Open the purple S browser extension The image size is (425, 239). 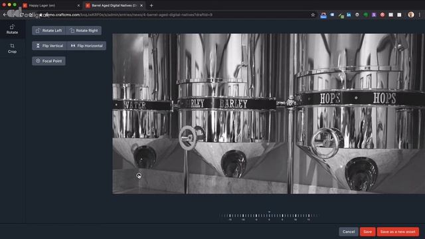pos(374,15)
